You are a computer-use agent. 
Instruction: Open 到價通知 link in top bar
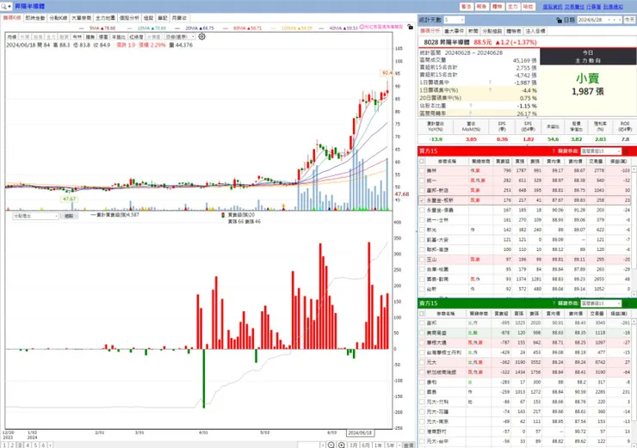(613, 7)
